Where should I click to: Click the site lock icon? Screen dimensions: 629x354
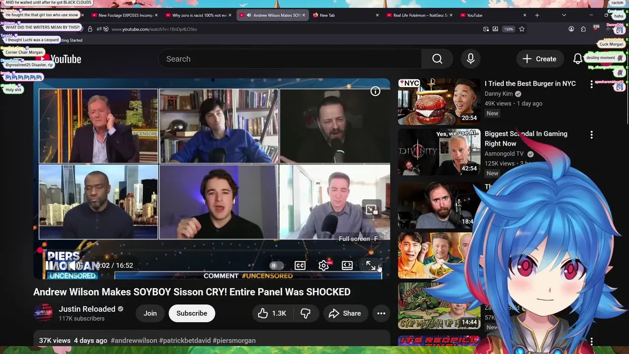(90, 29)
